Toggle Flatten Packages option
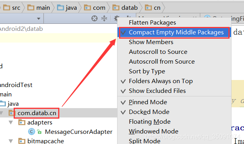The width and height of the screenshot is (244, 144). pyautogui.click(x=174, y=23)
